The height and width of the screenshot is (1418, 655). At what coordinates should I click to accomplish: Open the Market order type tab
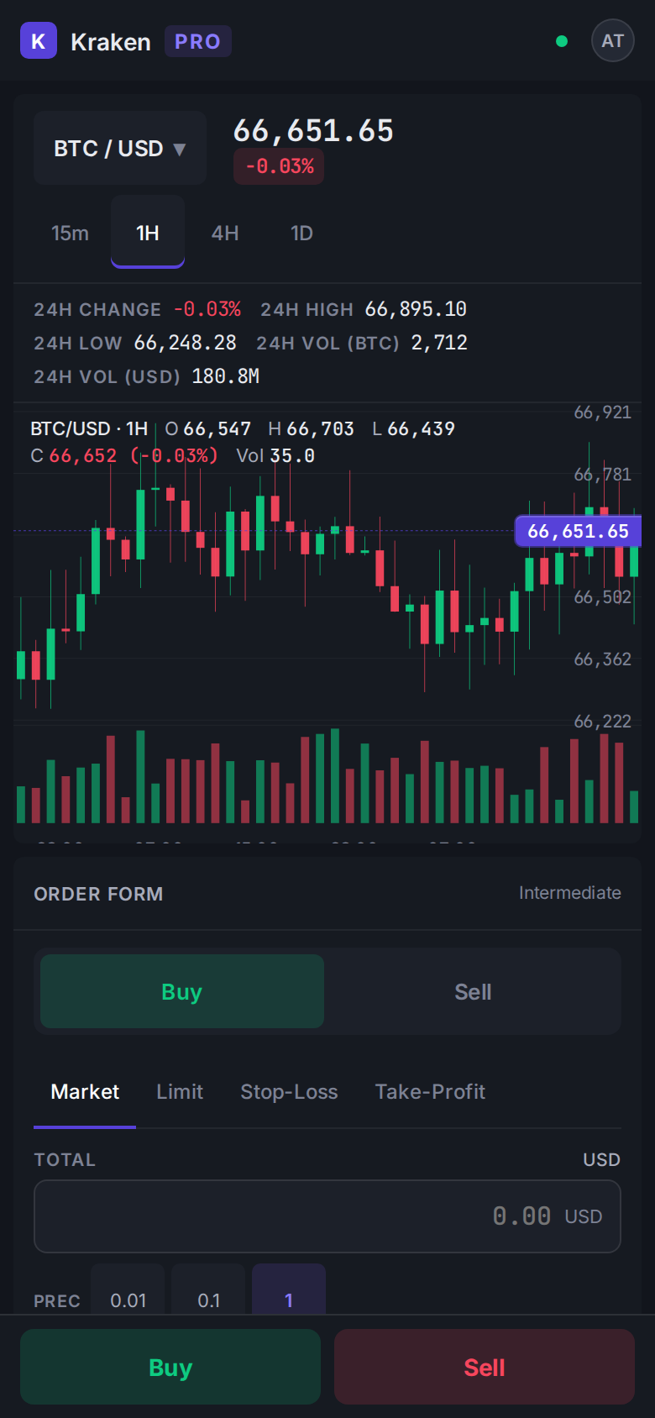coord(85,1092)
